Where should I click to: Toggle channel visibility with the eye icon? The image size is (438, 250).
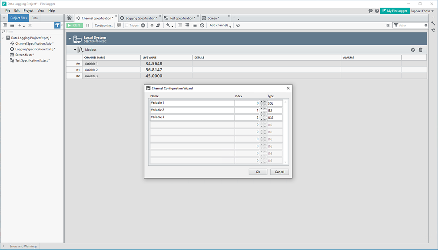click(x=387, y=25)
